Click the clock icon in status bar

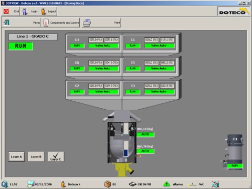[x=5, y=184]
